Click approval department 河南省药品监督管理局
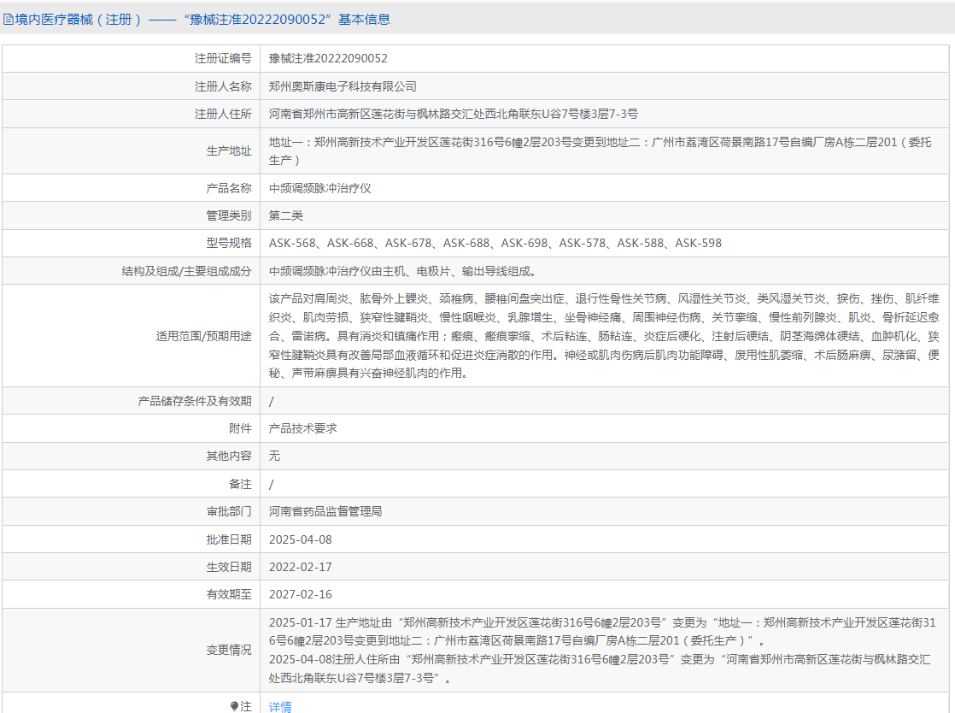 point(325,511)
